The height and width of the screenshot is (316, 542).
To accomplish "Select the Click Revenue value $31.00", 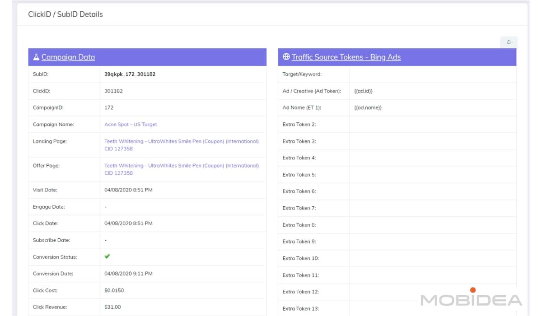I will point(112,307).
